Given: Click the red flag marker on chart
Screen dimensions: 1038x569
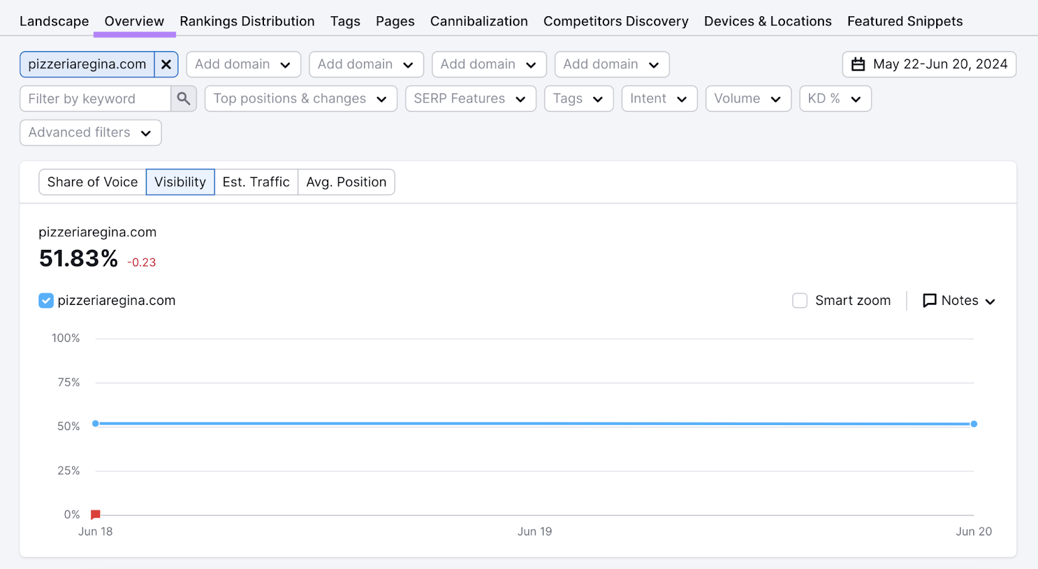Looking at the screenshot, I should (95, 515).
